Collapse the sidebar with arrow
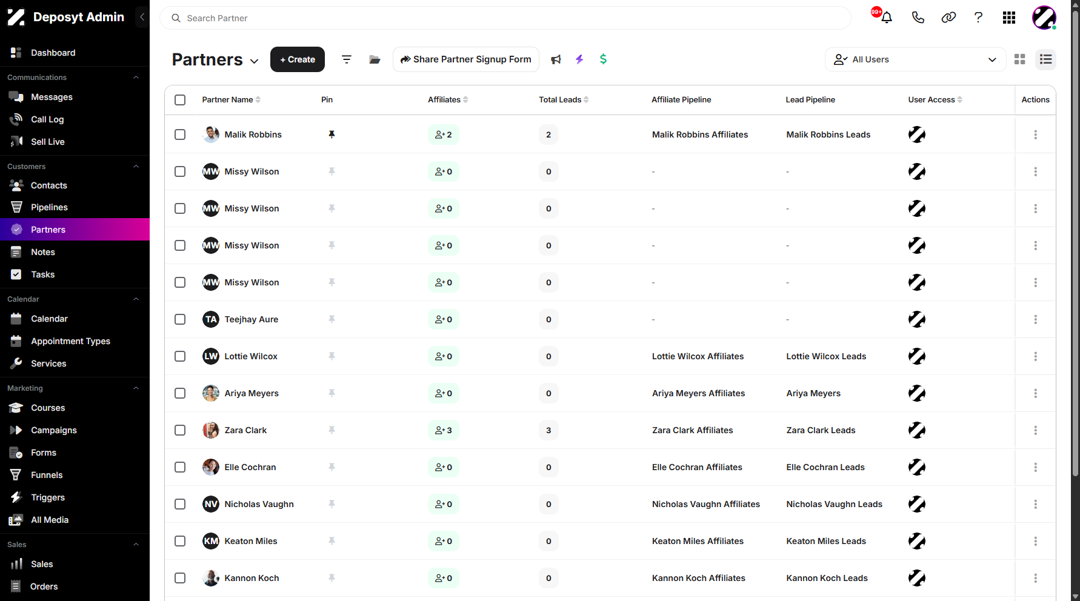This screenshot has width=1080, height=601. pos(142,17)
